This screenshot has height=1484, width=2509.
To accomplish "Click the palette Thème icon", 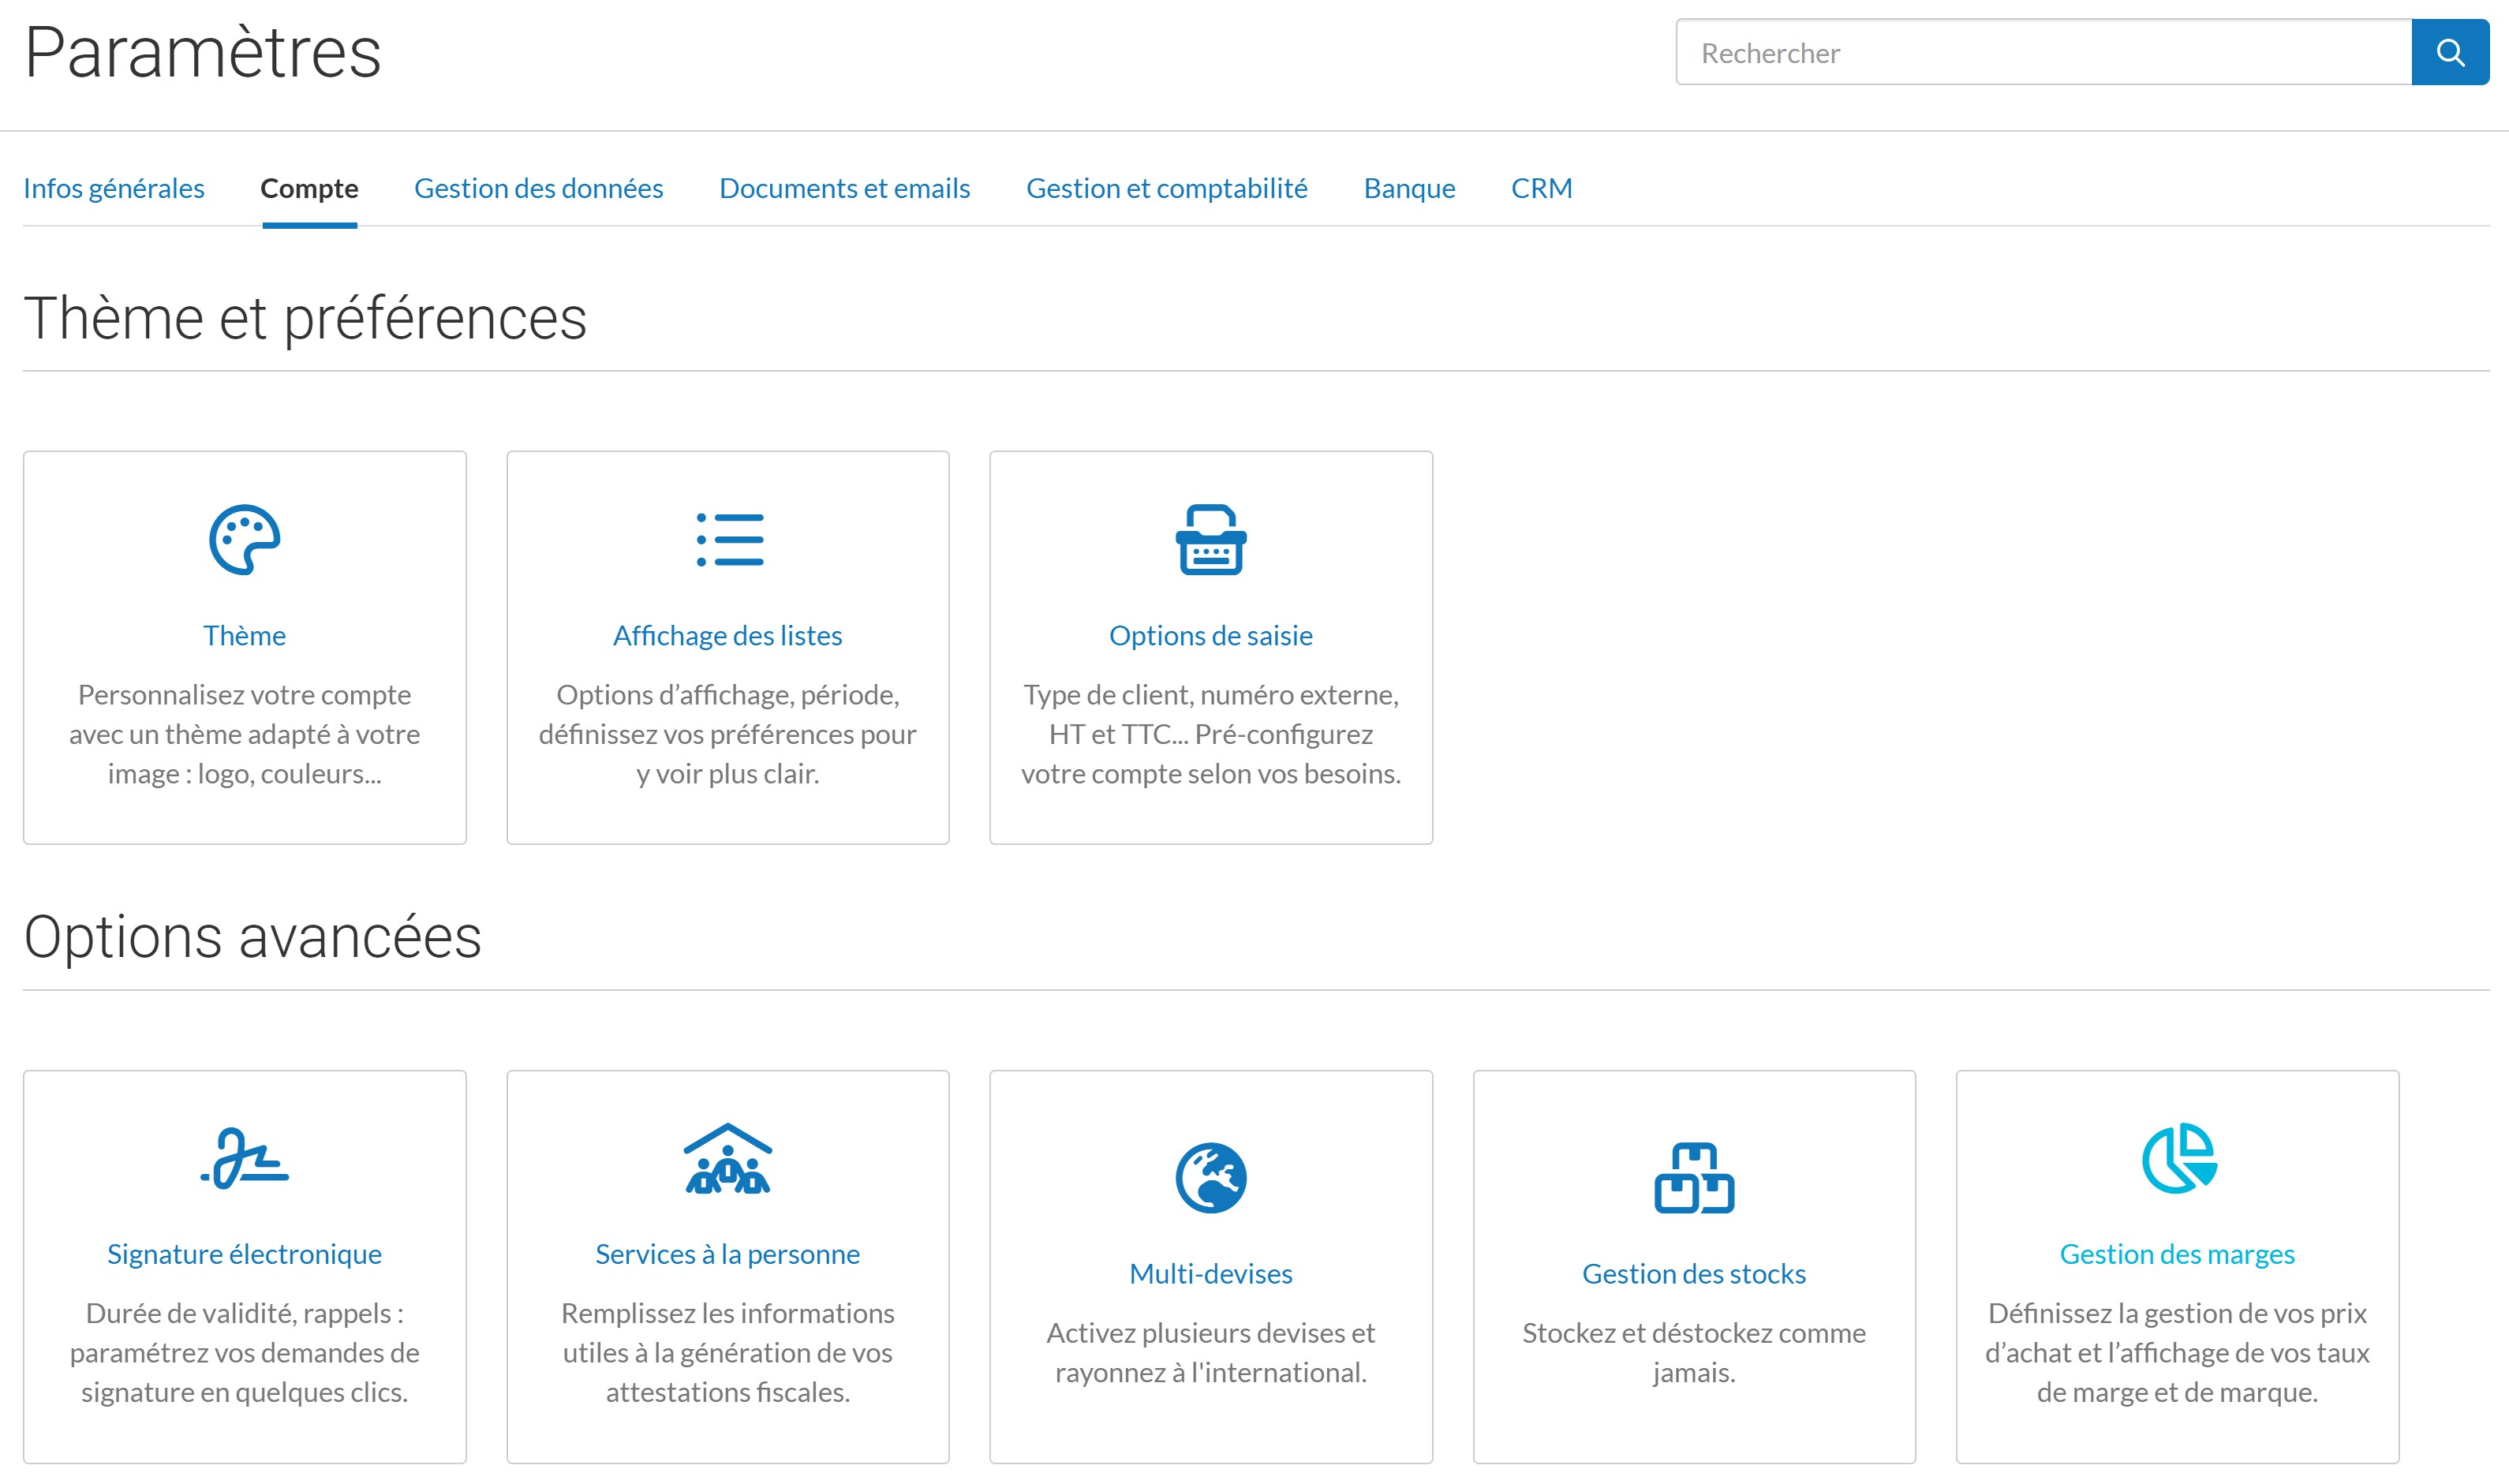I will coord(244,540).
